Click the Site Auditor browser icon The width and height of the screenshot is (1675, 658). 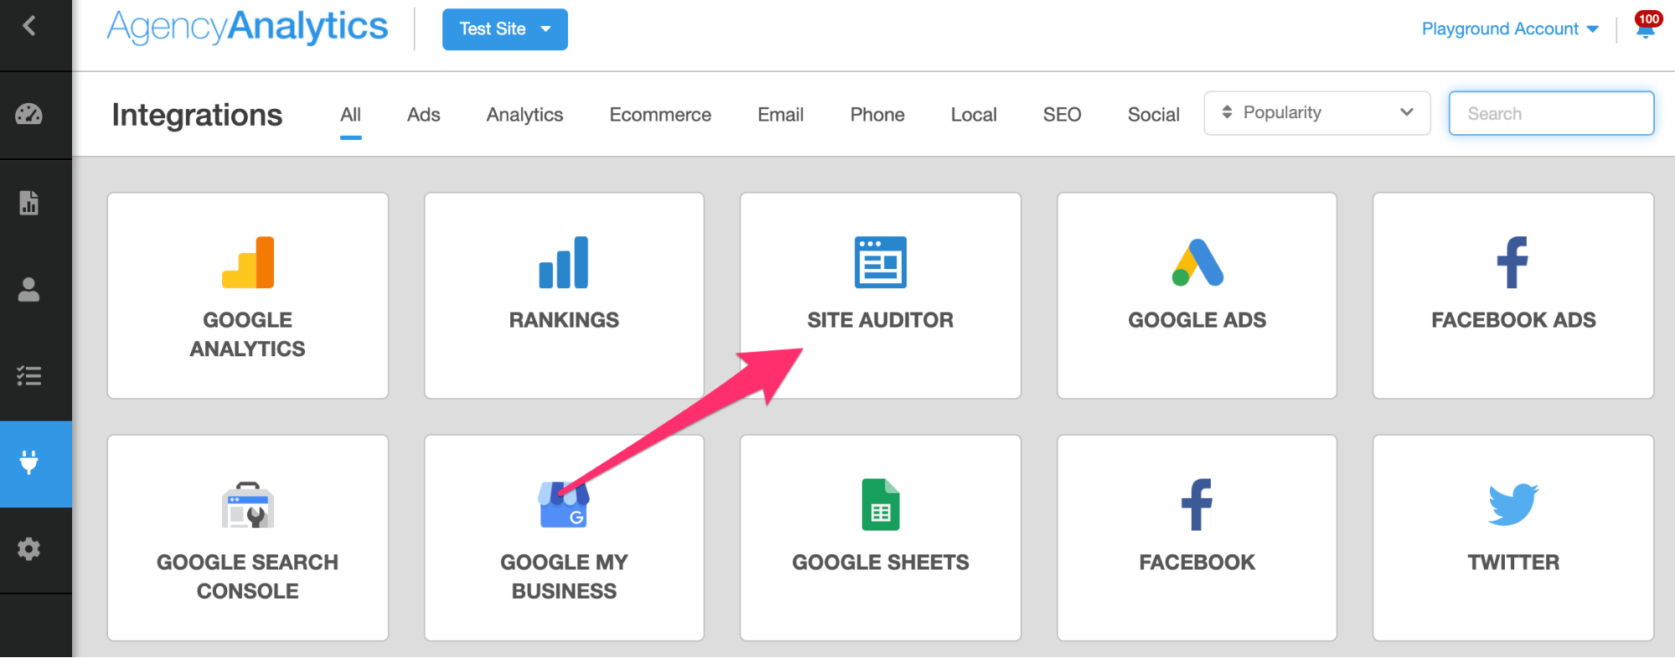pyautogui.click(x=881, y=262)
